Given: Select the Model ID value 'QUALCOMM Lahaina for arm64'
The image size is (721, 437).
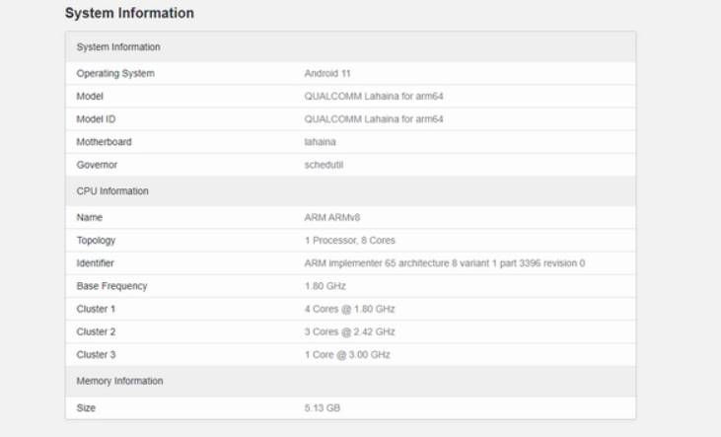Looking at the screenshot, I should (374, 119).
